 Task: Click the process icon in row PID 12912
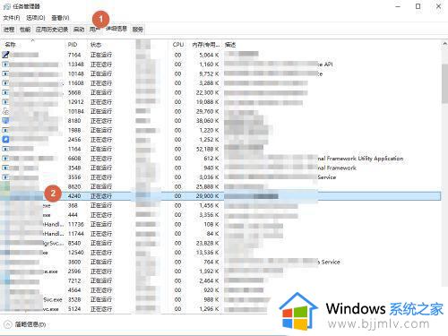(x=5, y=102)
